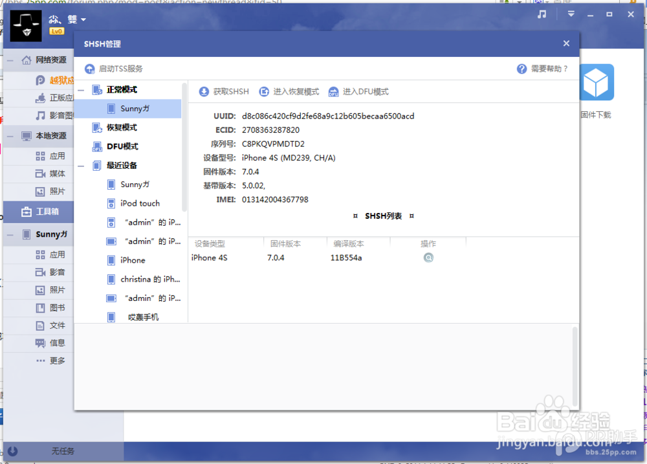Click the IMEI value 013142004367798
The image size is (647, 464).
(275, 200)
